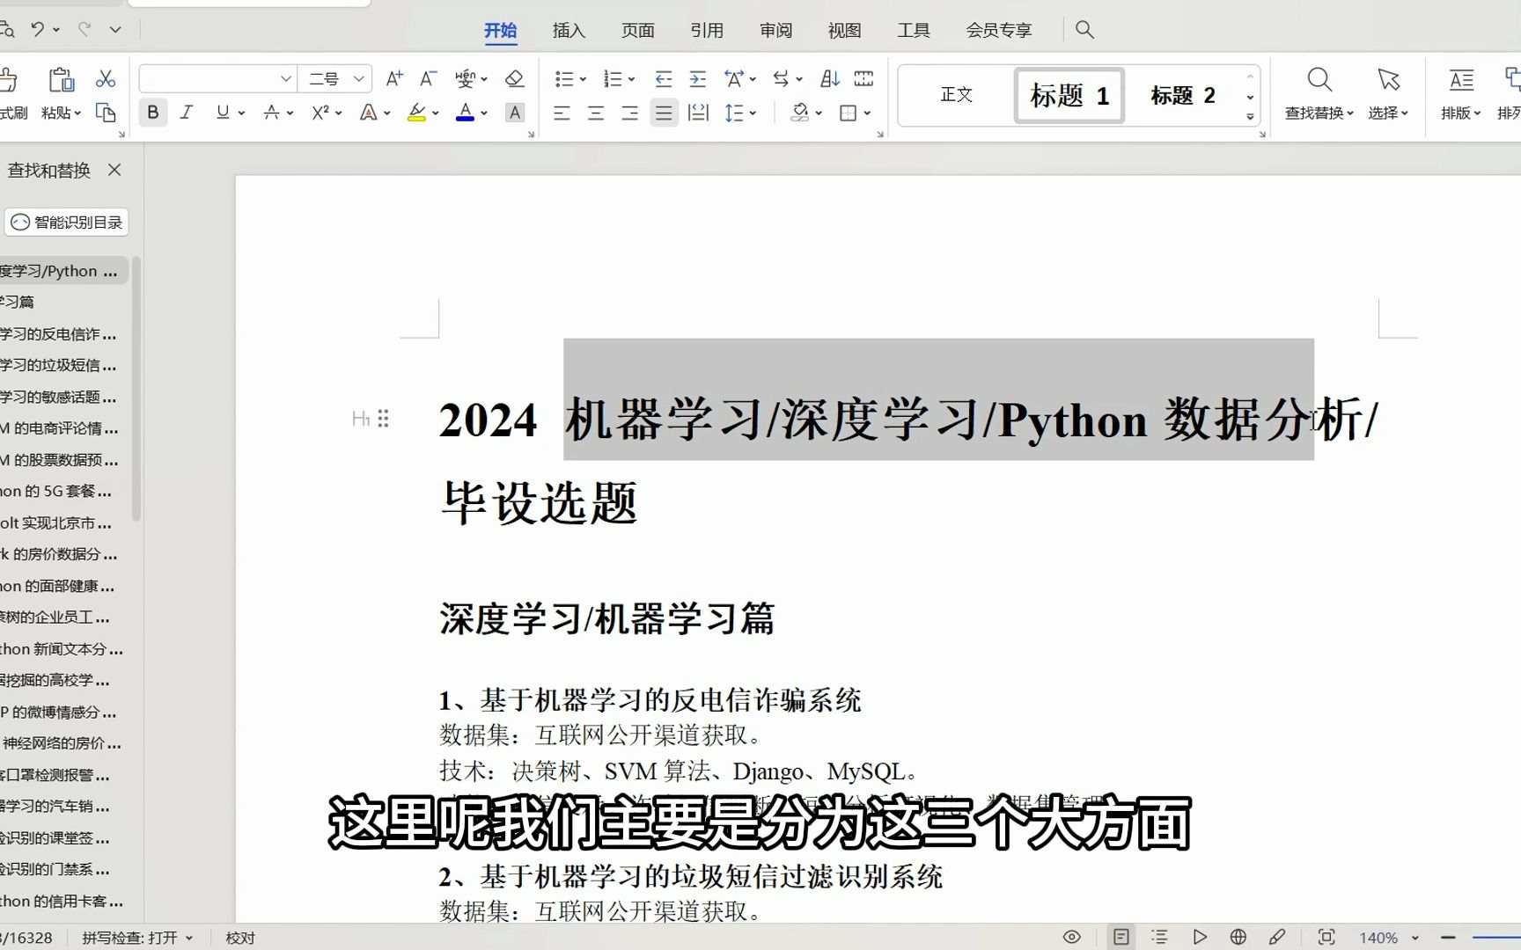Screen dimensions: 1521x950
Task: Align text left icon
Action: pos(562,113)
